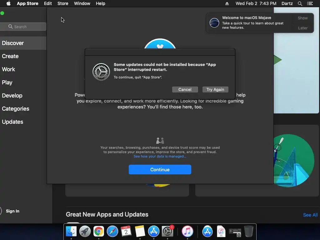Screen dimensions: 320x240
Task: Click Sign In in the sidebar
Action: point(12,211)
